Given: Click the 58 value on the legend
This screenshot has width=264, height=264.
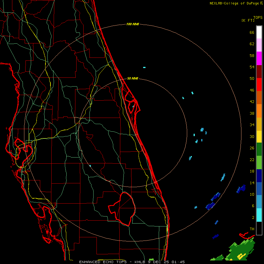Looking at the screenshot, I should (x=252, y=55).
